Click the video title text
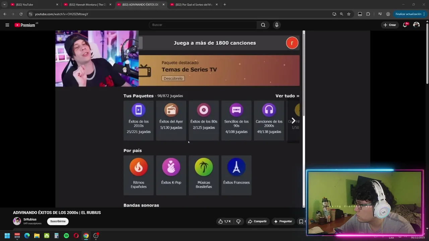 57,213
